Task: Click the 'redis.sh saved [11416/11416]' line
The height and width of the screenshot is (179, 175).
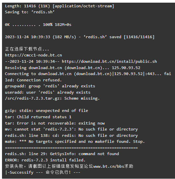Action: pyautogui.click(x=80, y=37)
